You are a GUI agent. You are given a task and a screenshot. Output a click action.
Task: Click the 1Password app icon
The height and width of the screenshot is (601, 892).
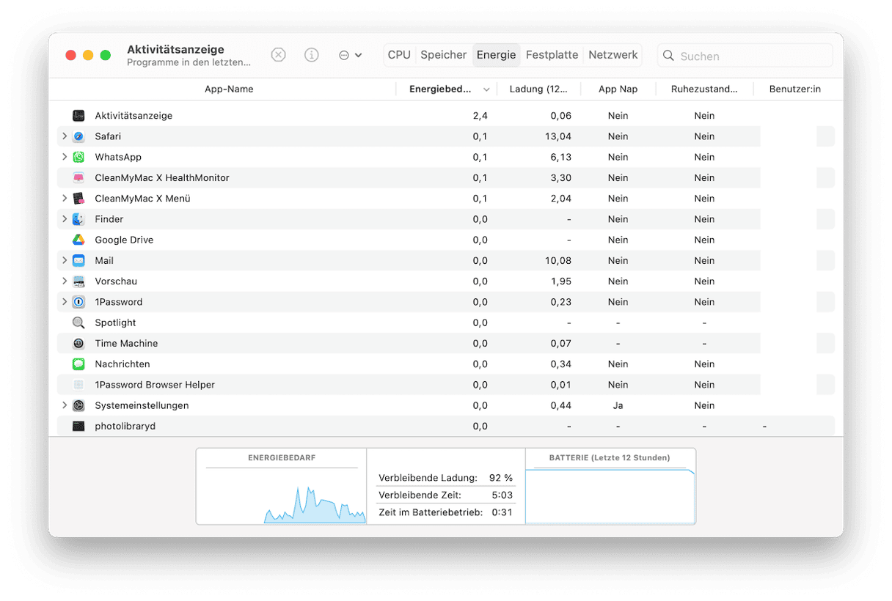click(x=78, y=302)
